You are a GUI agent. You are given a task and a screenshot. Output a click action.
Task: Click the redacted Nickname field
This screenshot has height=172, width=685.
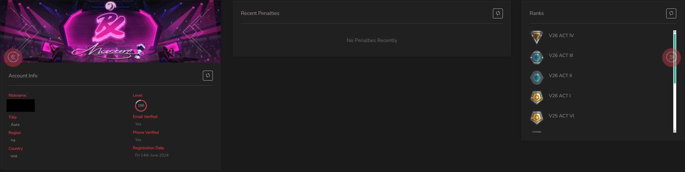tap(21, 106)
